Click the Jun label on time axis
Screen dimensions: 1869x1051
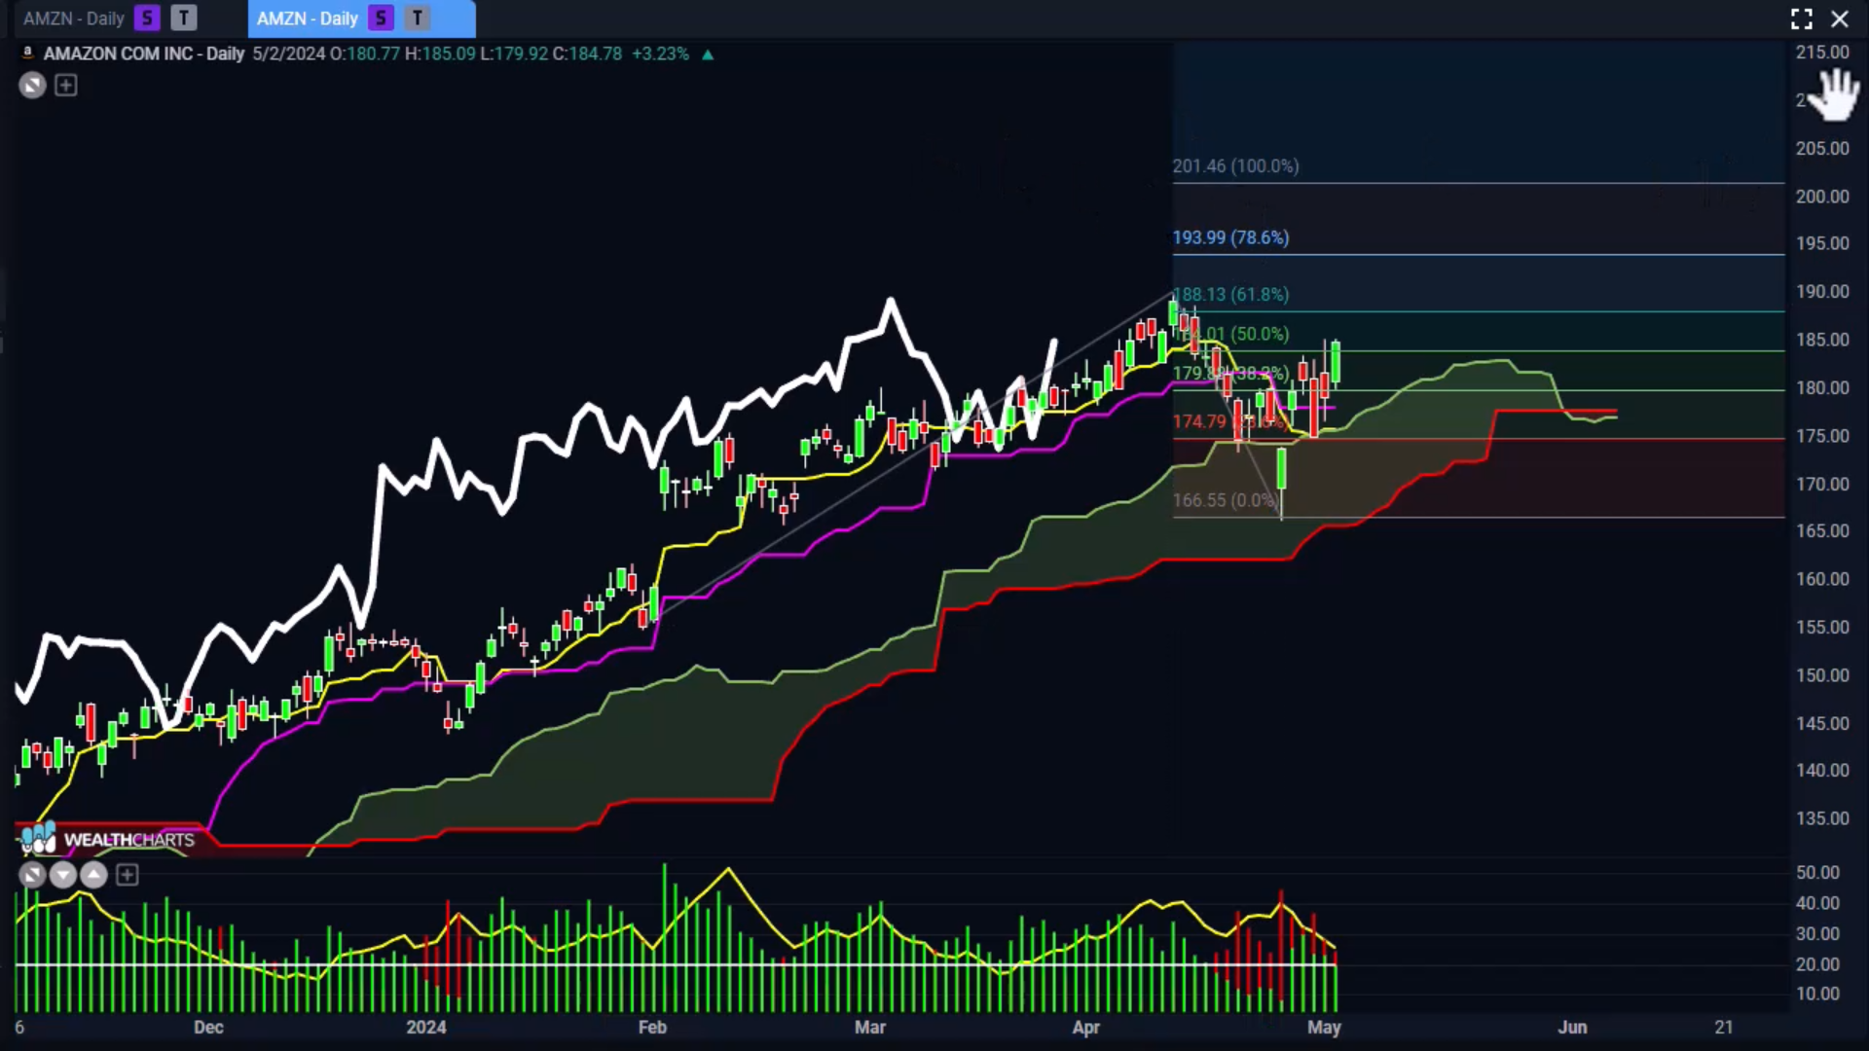tap(1572, 1028)
